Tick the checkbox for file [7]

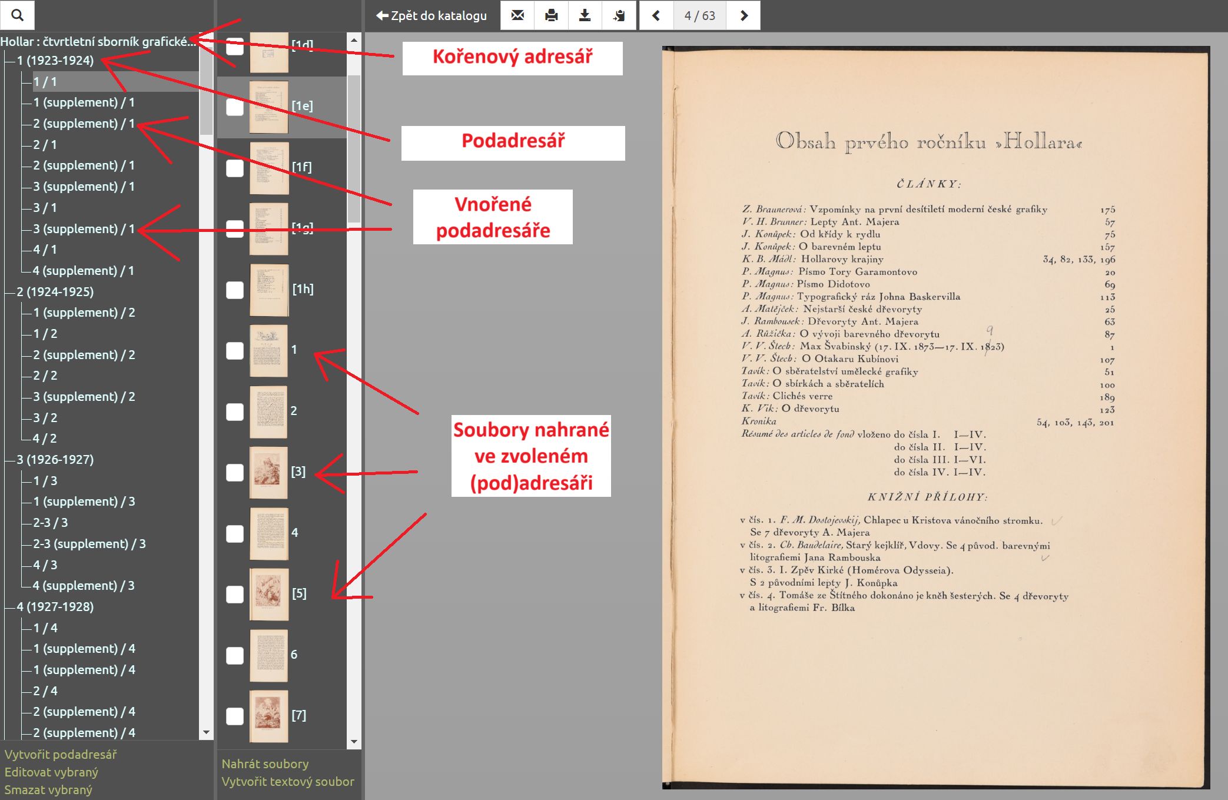[235, 716]
